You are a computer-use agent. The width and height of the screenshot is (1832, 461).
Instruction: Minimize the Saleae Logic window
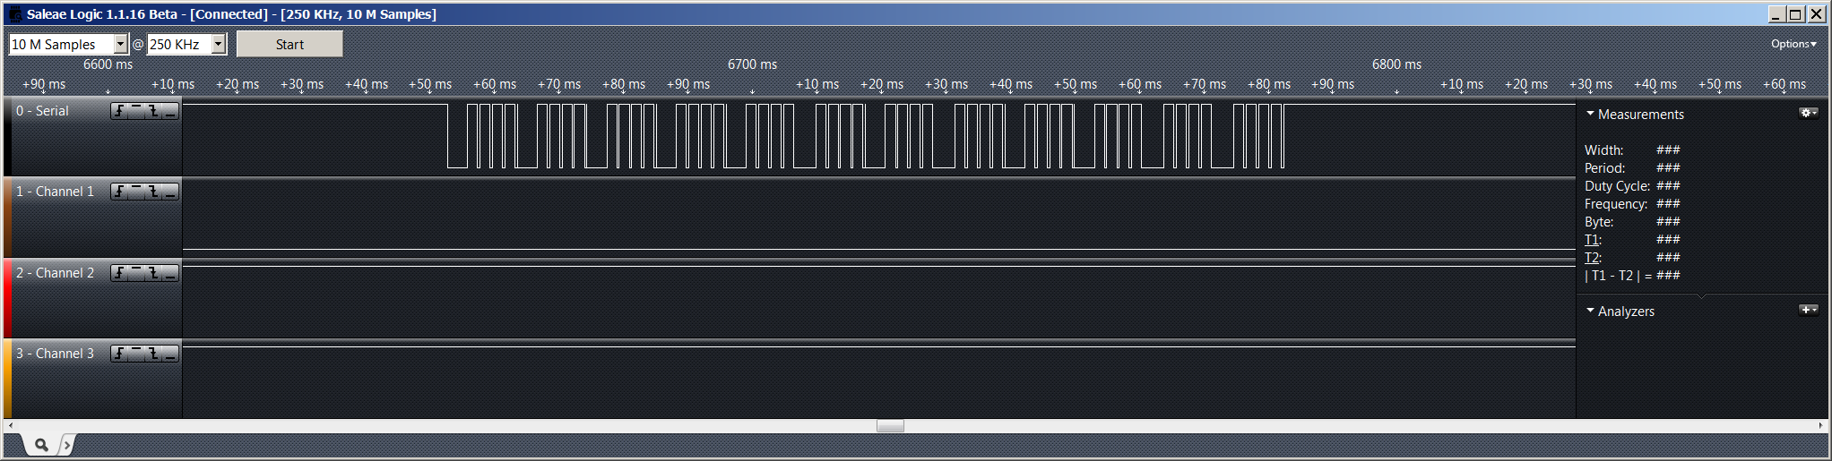click(1777, 13)
